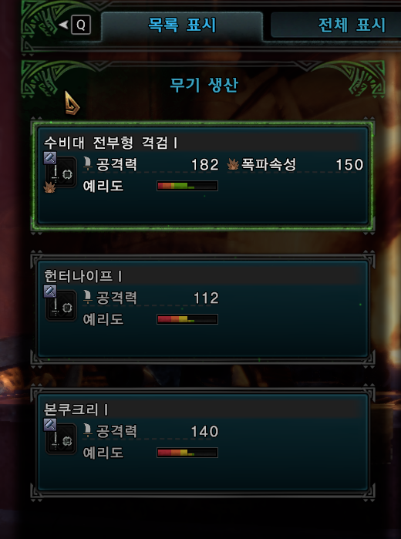Click 본쿠크리 sword and shield icon
Viewport: 401px width, 539px height.
pyautogui.click(x=62, y=439)
